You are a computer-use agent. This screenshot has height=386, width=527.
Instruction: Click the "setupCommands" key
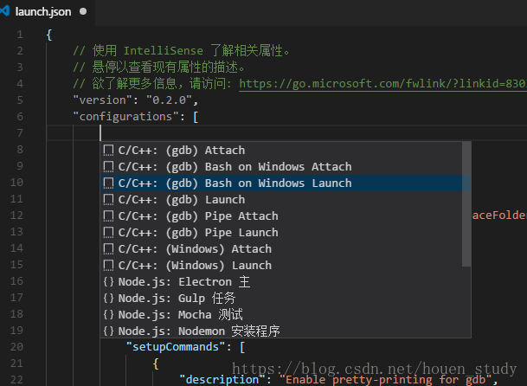point(176,347)
